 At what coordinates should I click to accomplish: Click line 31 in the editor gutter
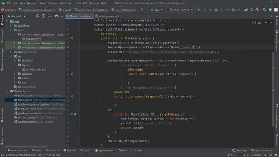[x=68, y=47]
